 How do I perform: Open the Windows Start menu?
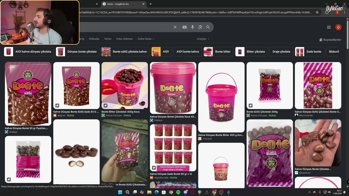120,192
